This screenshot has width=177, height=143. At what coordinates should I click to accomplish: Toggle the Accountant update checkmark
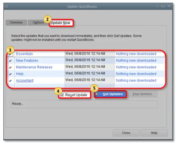[11, 81]
